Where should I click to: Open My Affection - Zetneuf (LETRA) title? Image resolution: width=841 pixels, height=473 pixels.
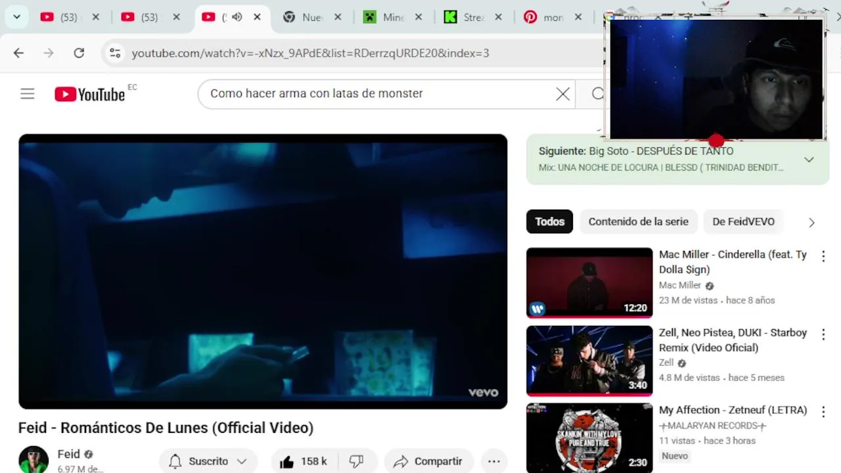point(733,410)
